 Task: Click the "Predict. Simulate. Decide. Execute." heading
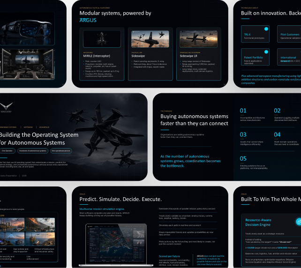pos(120,199)
